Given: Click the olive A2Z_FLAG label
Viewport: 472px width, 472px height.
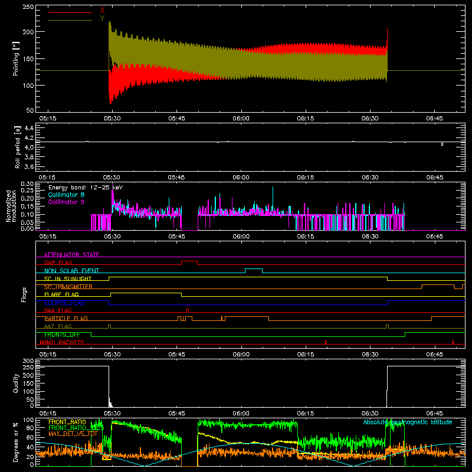Looking at the screenshot, I should click(58, 326).
